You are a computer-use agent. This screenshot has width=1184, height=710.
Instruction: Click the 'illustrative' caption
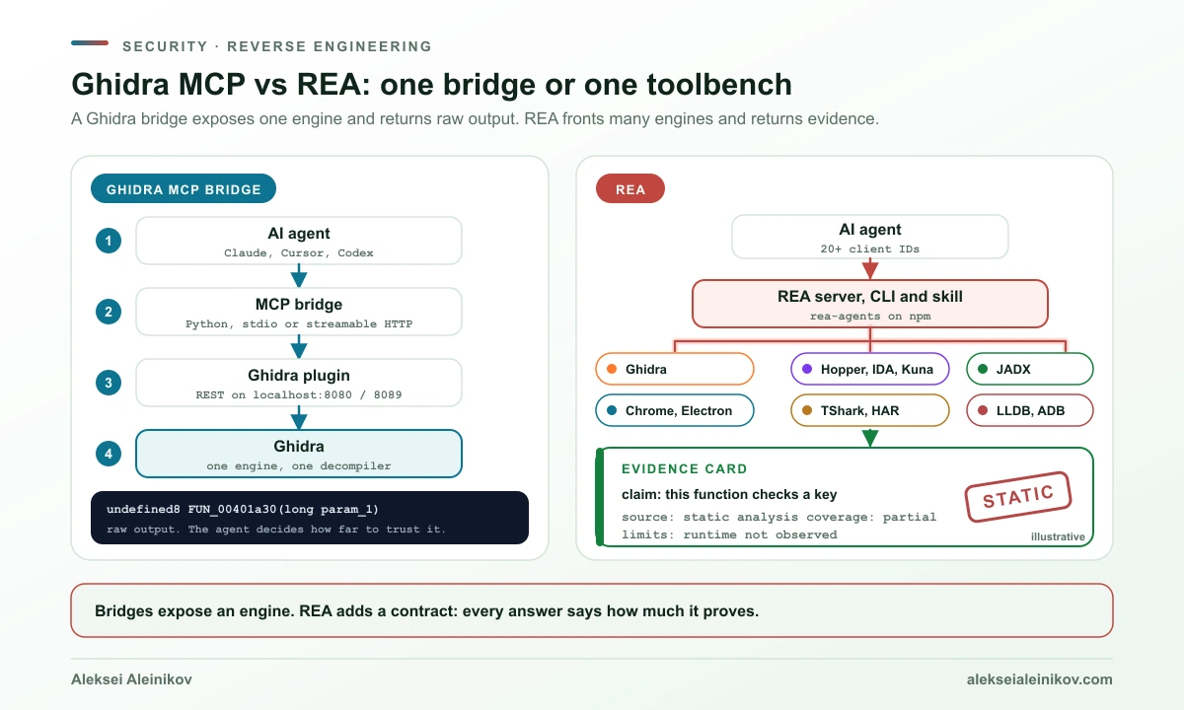point(1058,537)
